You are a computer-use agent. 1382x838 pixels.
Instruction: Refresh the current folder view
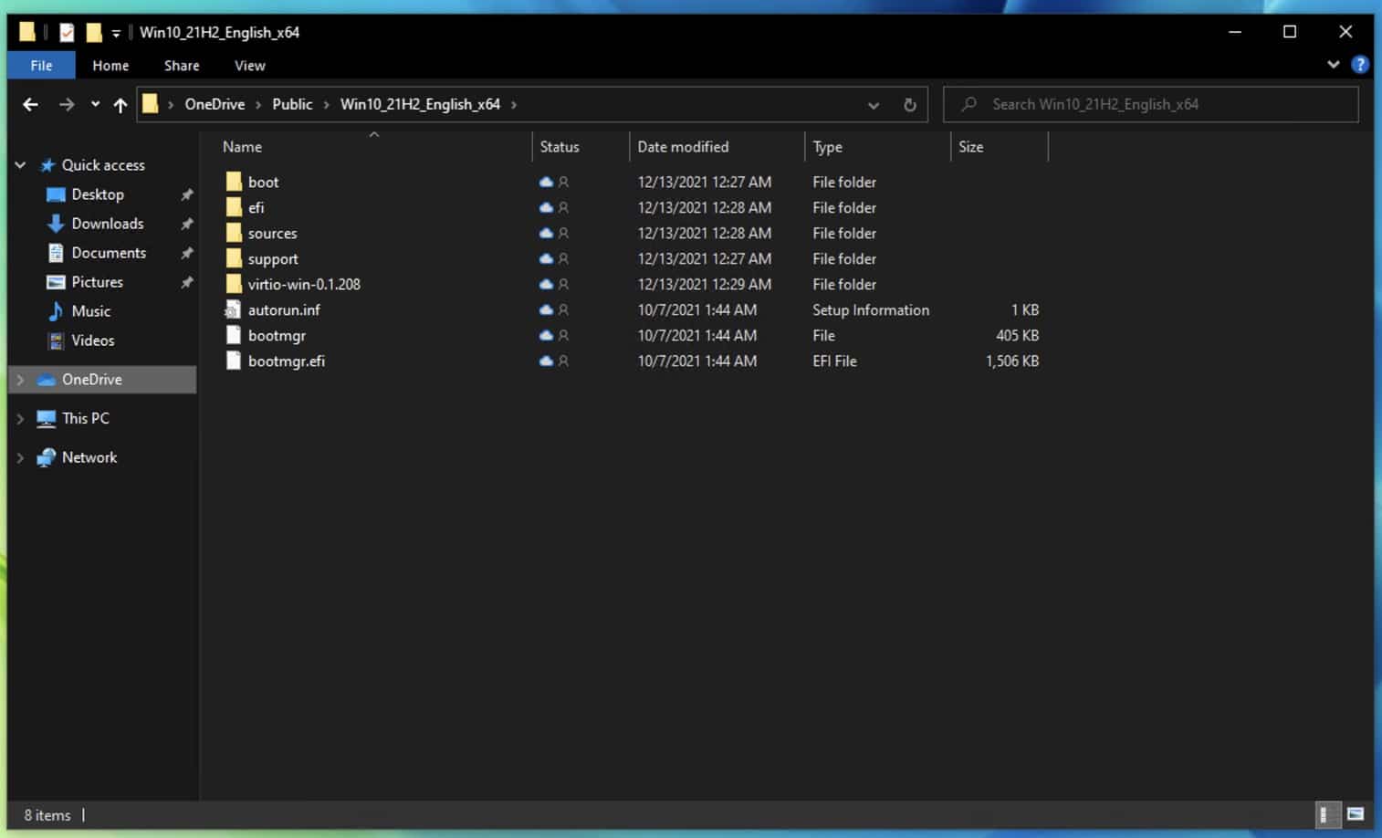(x=909, y=105)
